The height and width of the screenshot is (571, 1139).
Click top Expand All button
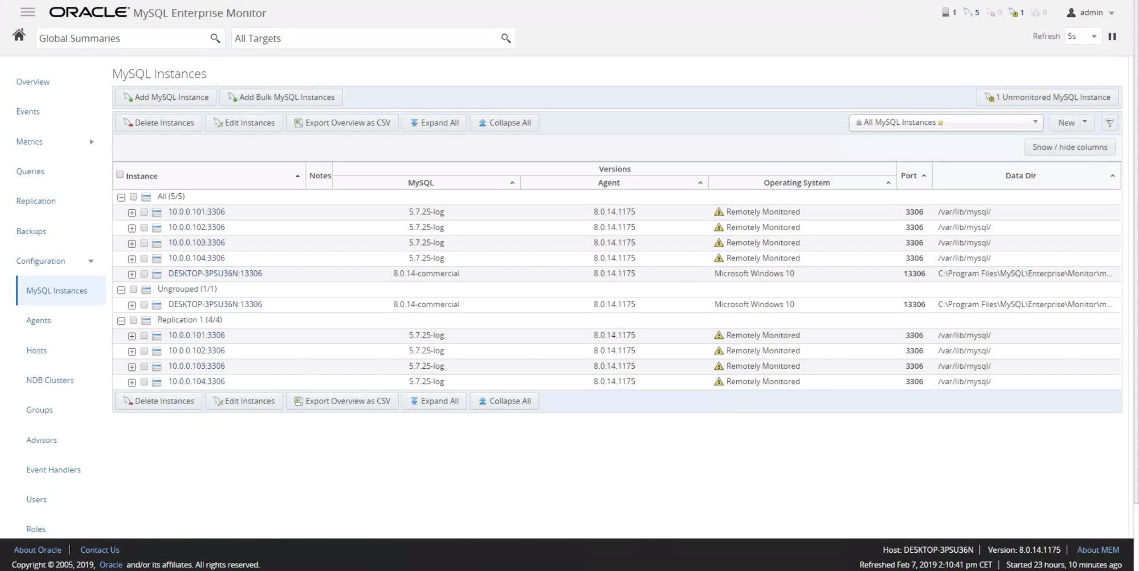(x=434, y=123)
